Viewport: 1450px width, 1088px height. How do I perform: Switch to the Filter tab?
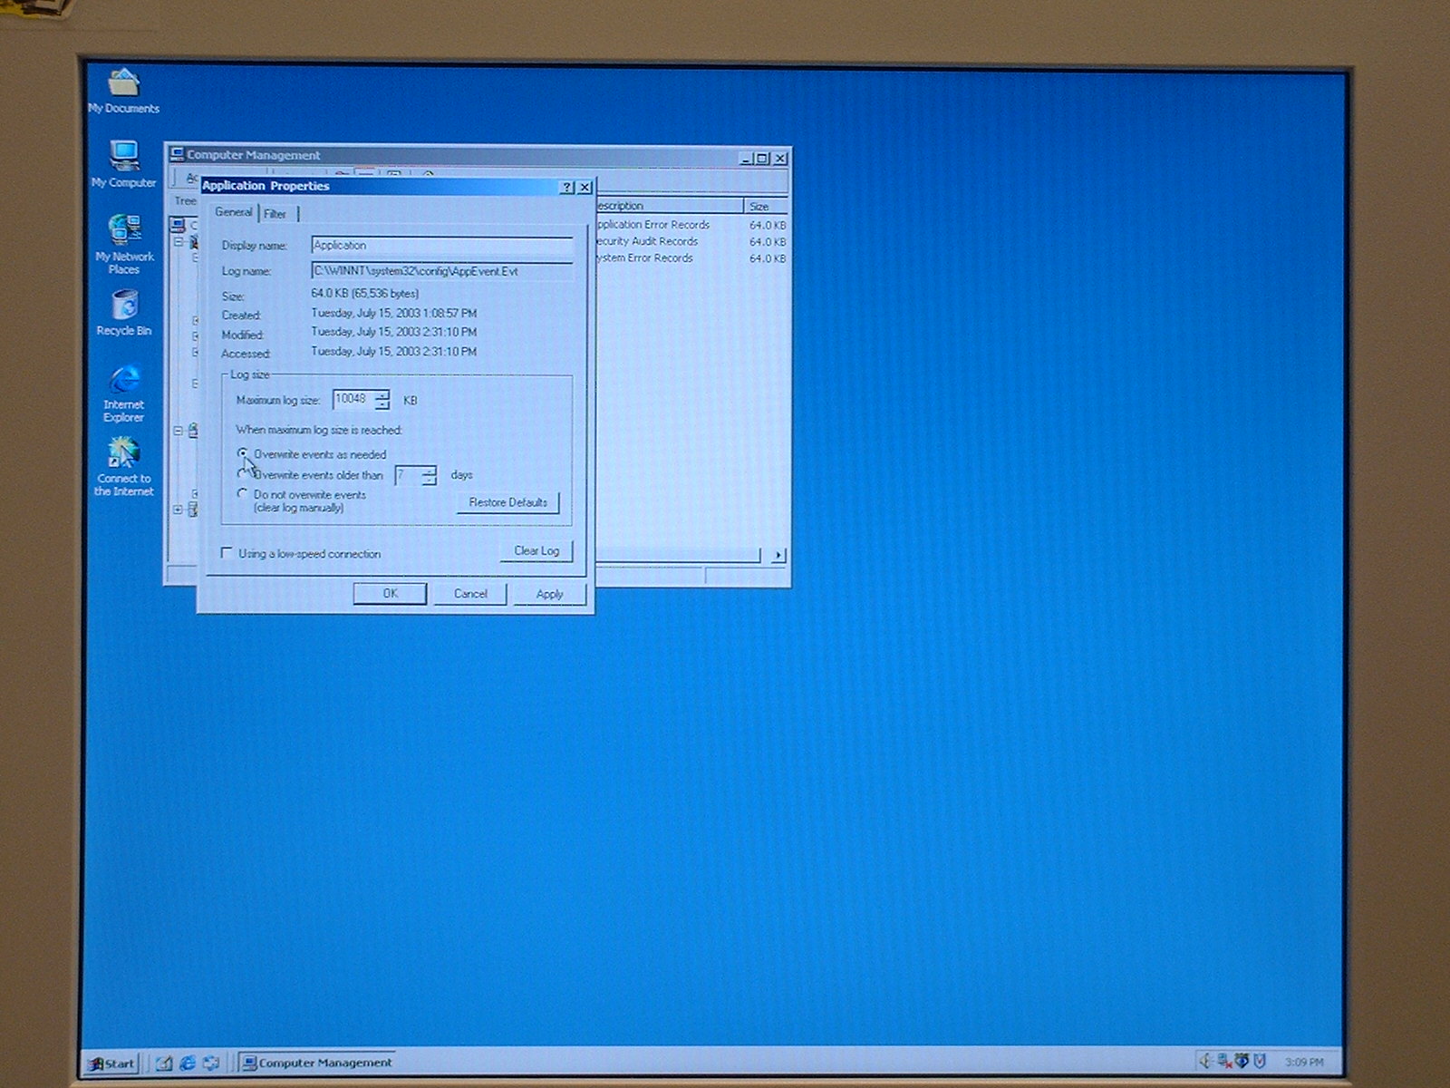[x=275, y=214]
